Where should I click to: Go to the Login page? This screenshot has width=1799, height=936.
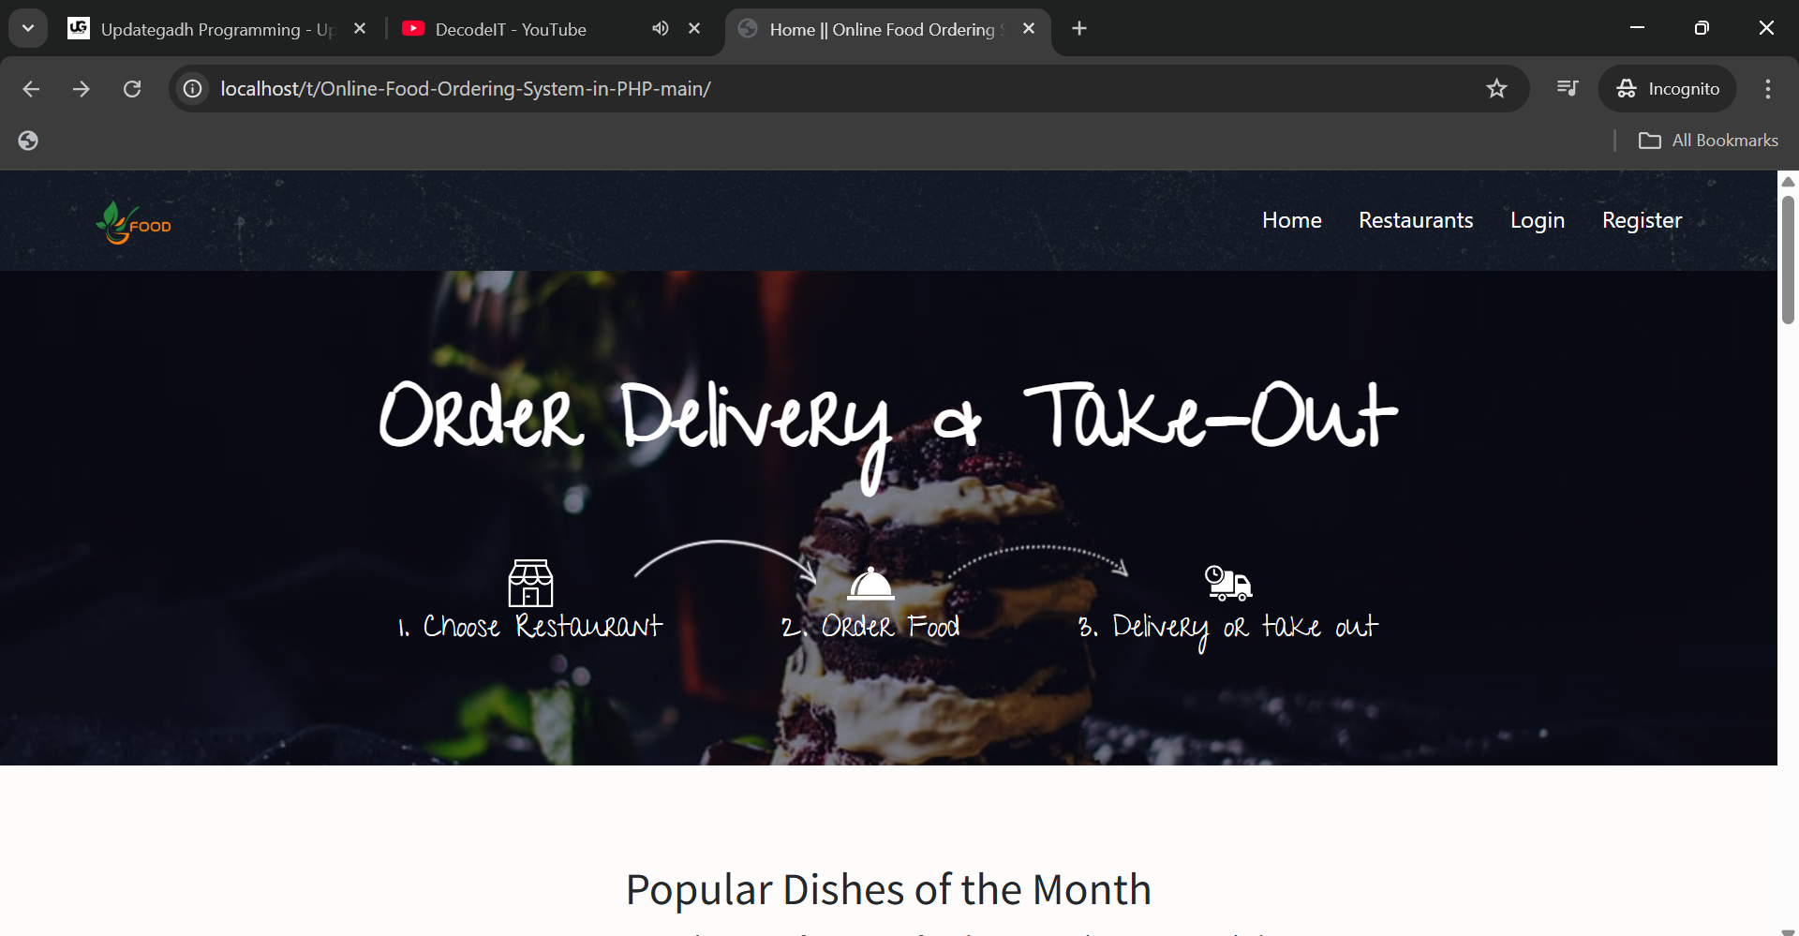point(1538,220)
